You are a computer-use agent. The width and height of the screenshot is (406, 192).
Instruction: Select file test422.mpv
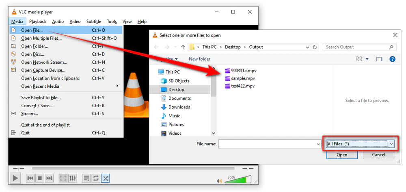pyautogui.click(x=240, y=86)
